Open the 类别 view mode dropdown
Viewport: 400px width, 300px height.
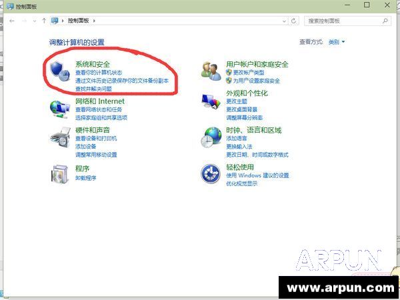tap(337, 42)
